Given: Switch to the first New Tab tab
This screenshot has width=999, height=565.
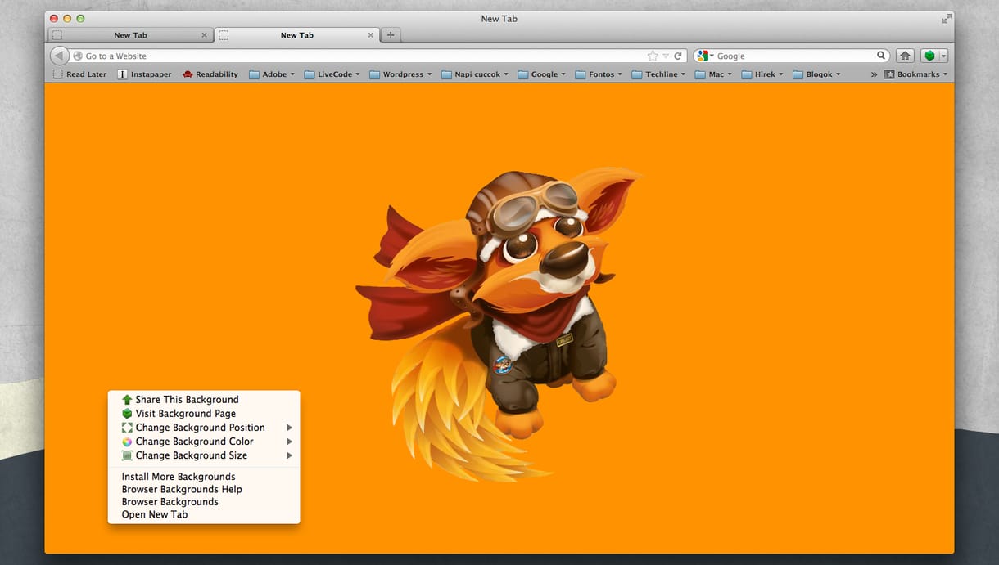Looking at the screenshot, I should point(130,35).
